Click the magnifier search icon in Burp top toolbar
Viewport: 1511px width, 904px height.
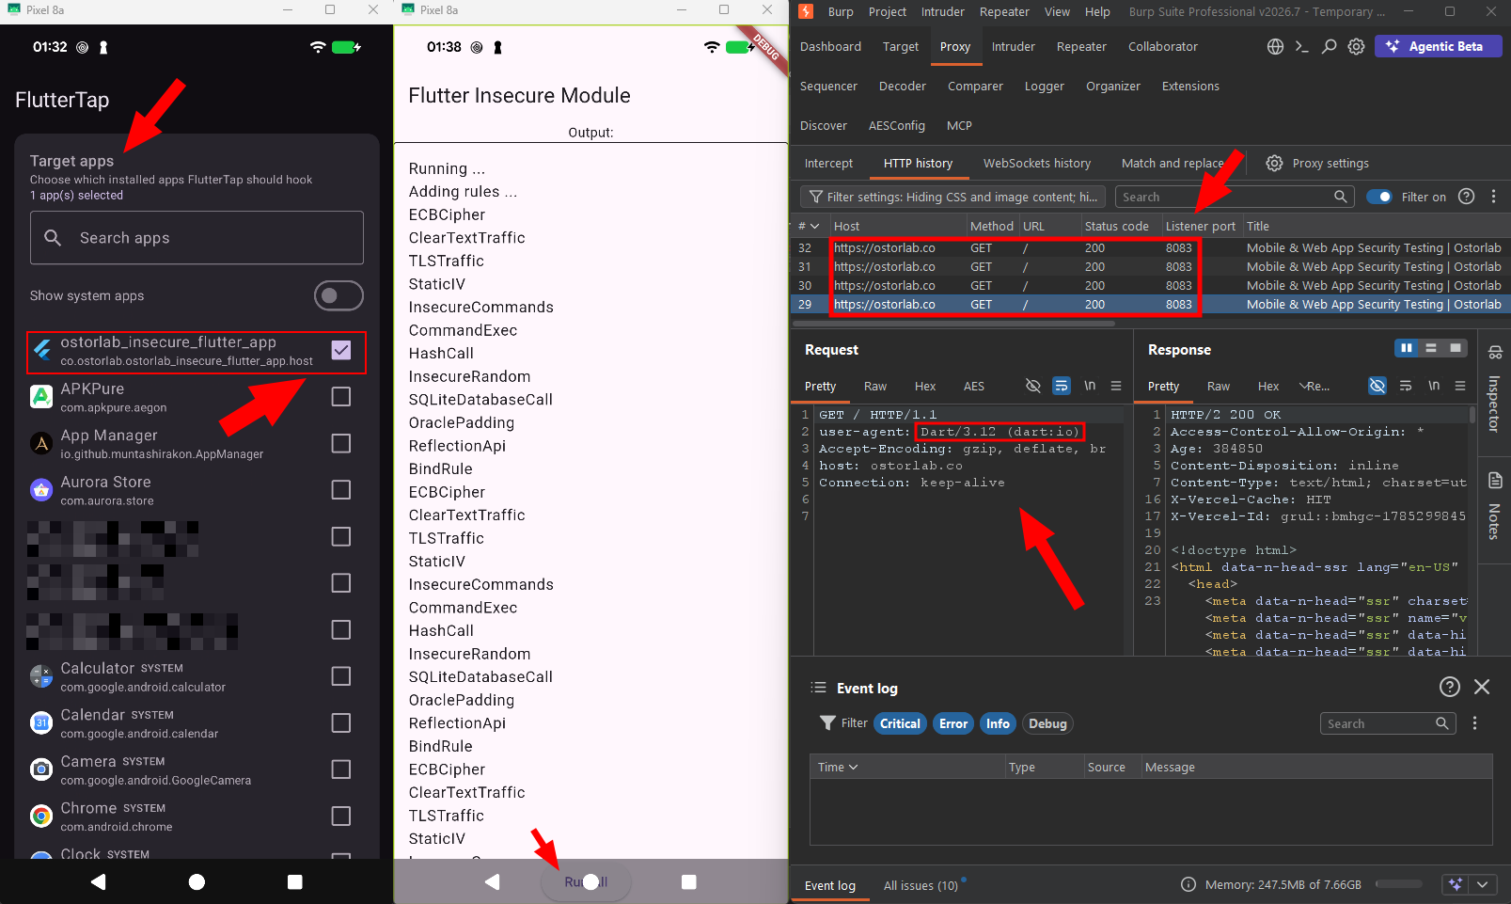1329,46
